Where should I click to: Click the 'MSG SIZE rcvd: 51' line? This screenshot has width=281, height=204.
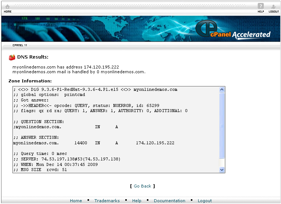coord(40,170)
